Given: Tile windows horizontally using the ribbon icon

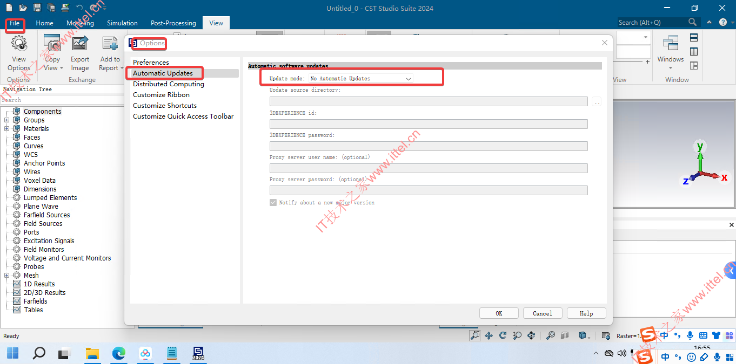Looking at the screenshot, I should click(694, 37).
